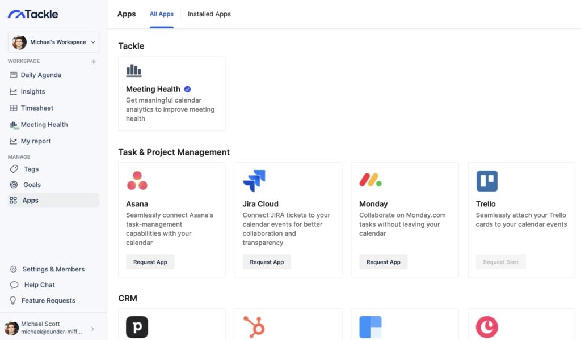This screenshot has height=340, width=581.
Task: Click the Pipedrive logo icon
Action: point(137,327)
